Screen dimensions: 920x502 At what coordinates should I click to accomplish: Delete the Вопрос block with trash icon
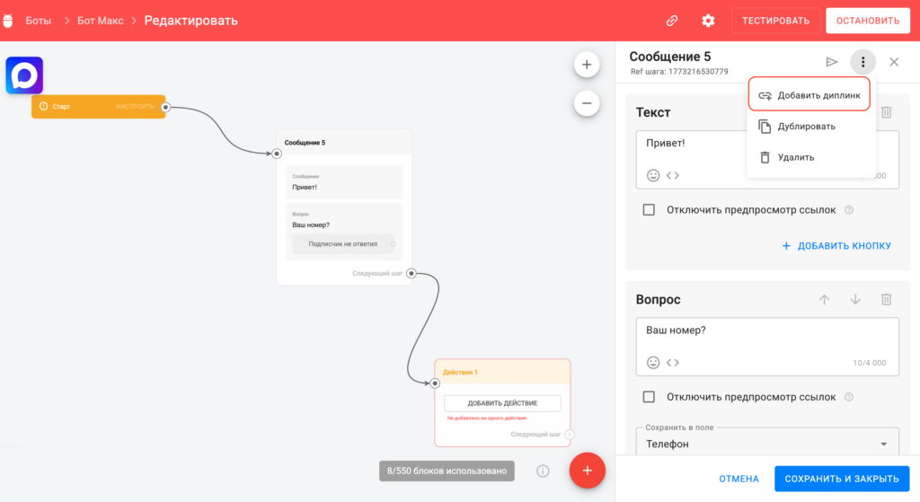[x=886, y=299]
